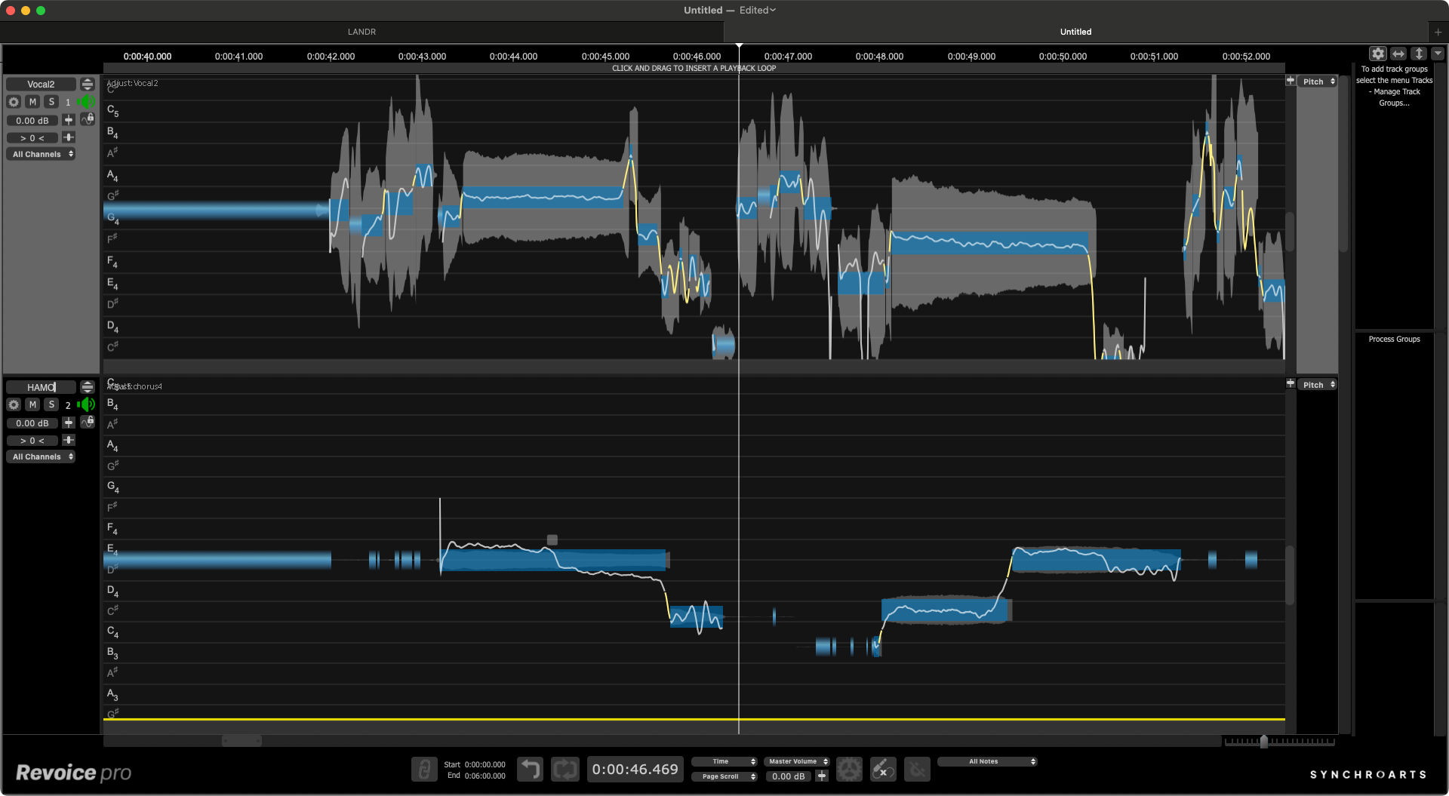Open the process gear icon in bottom bar
1449x796 pixels.
click(849, 770)
